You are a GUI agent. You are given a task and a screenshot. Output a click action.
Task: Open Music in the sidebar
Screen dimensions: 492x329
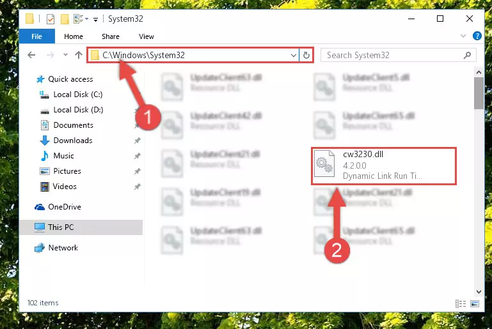[x=63, y=156]
